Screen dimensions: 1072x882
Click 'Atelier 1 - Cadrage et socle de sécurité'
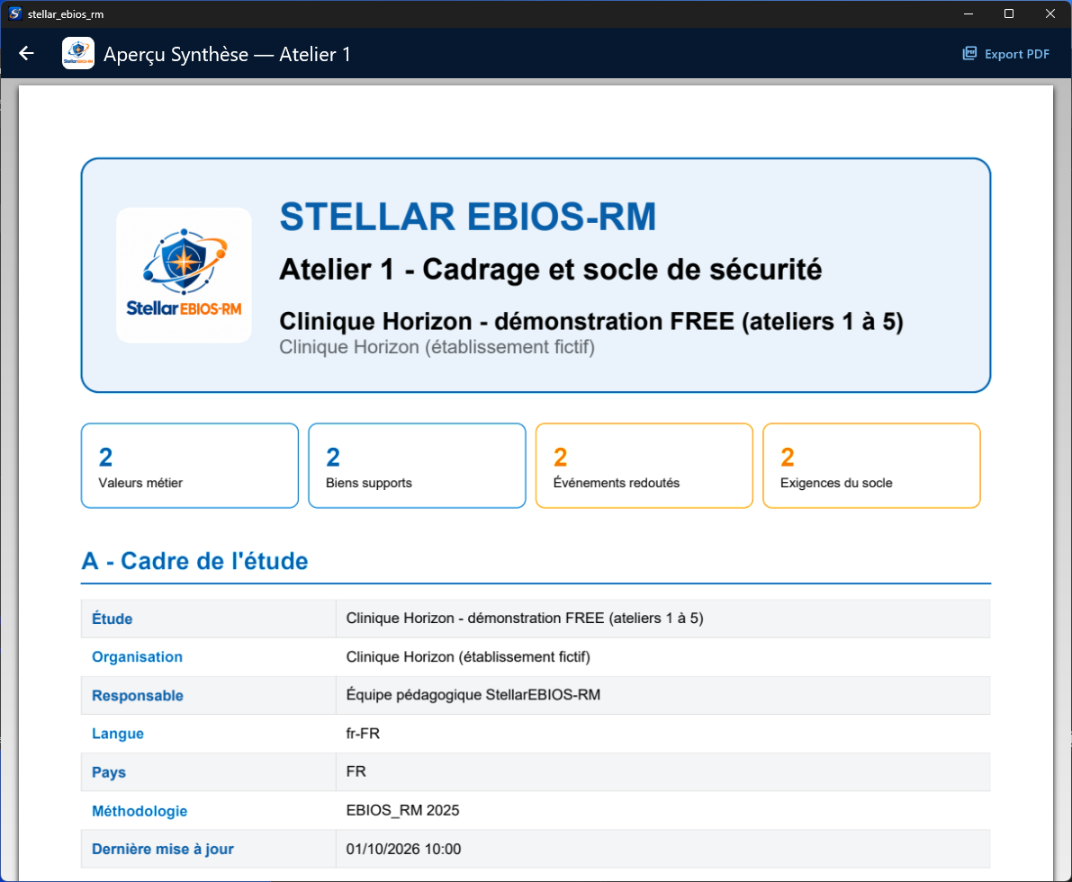tap(550, 269)
